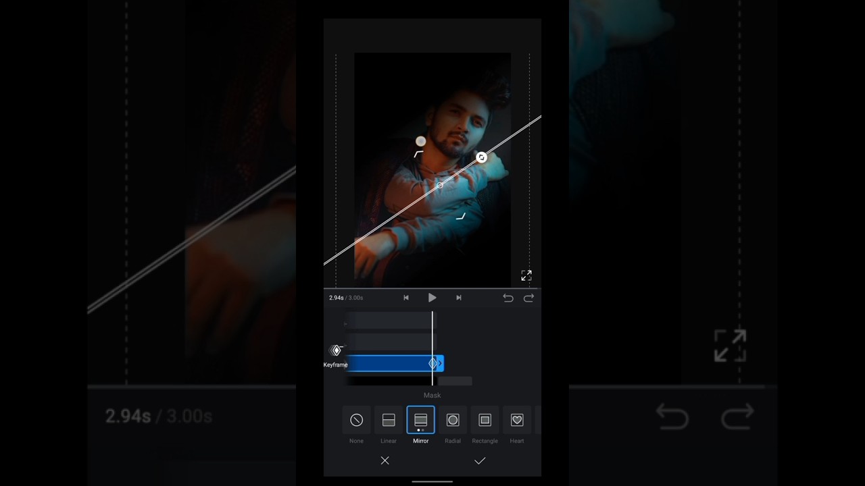The image size is (865, 486).
Task: Click the mask rotate handle
Action: [481, 157]
